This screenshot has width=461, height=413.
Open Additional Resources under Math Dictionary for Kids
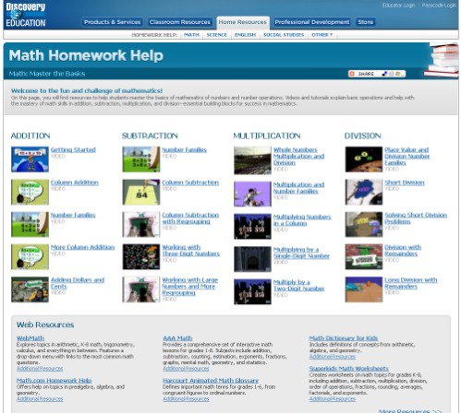tap(333, 357)
